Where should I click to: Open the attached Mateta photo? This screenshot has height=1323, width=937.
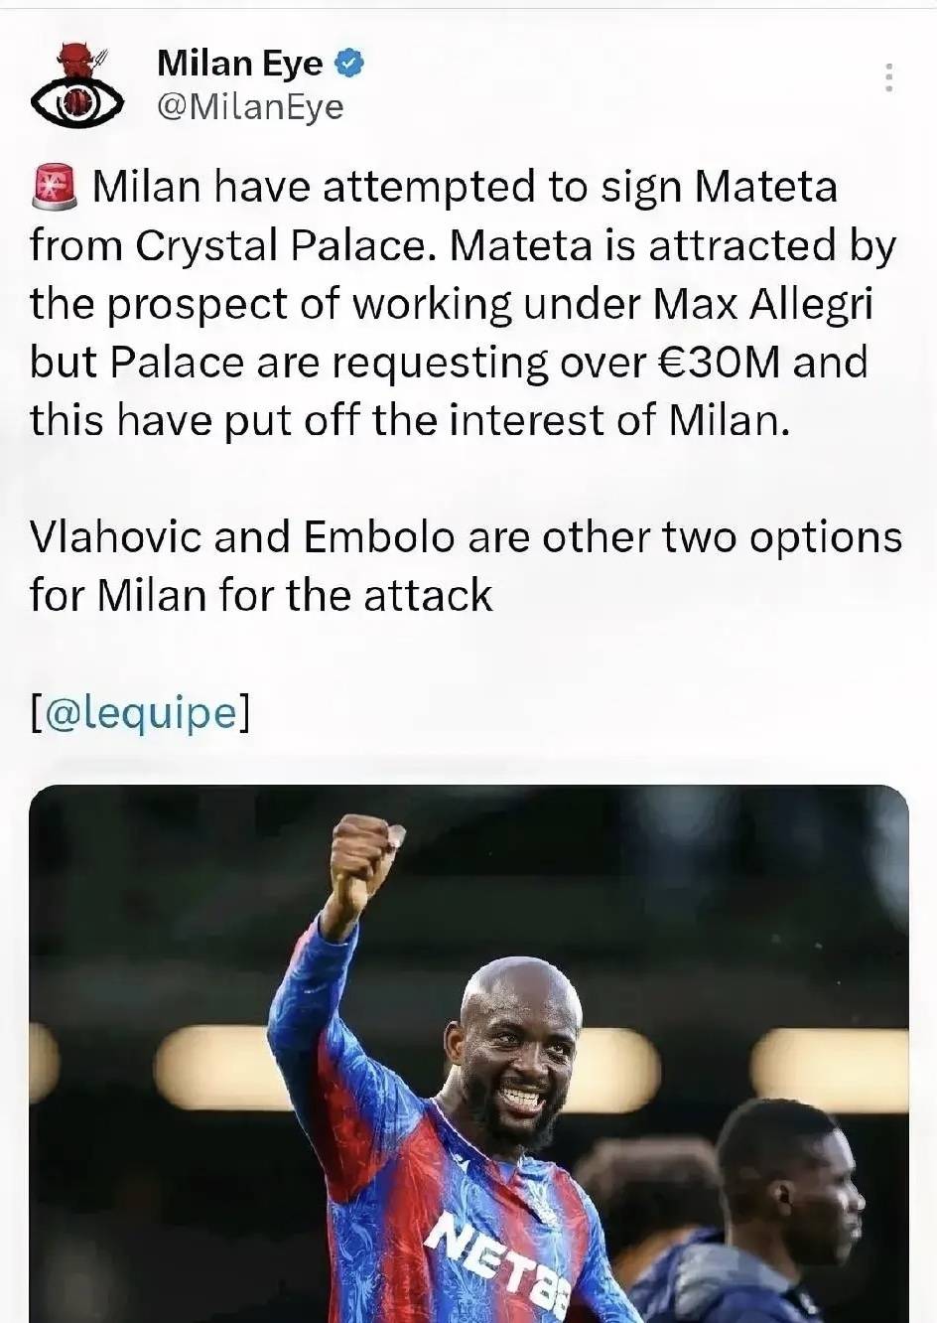click(x=468, y=1054)
